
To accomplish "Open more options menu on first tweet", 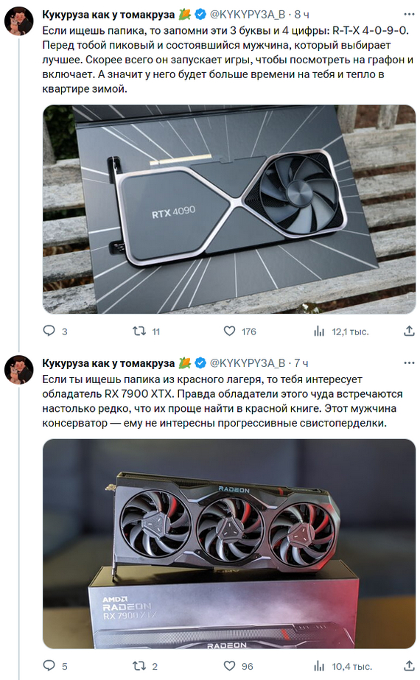I will pyautogui.click(x=409, y=14).
